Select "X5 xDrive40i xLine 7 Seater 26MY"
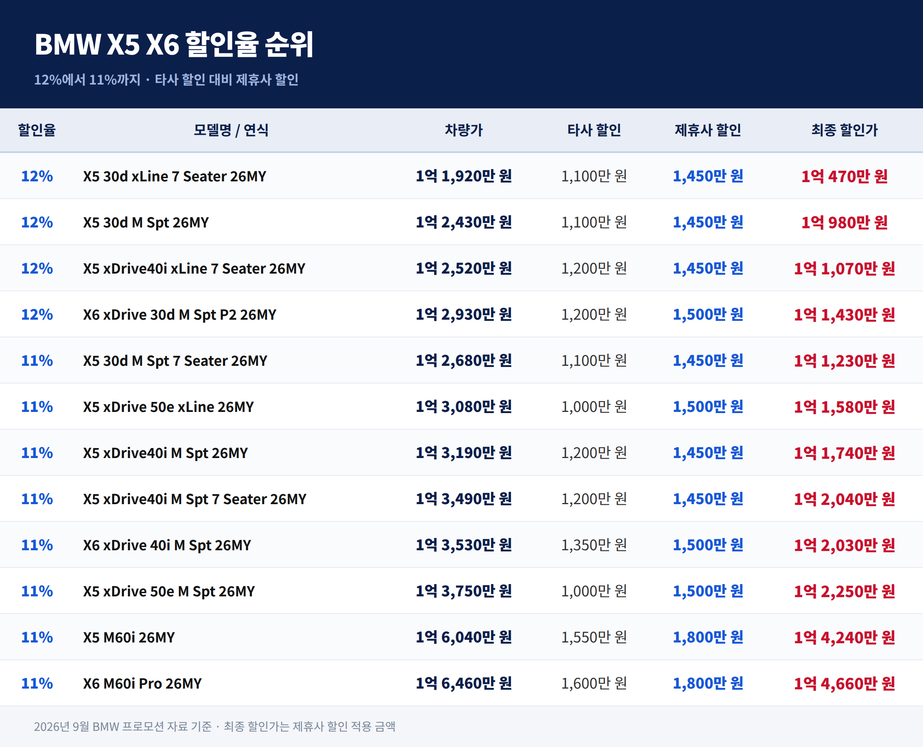This screenshot has width=923, height=747. pos(194,269)
